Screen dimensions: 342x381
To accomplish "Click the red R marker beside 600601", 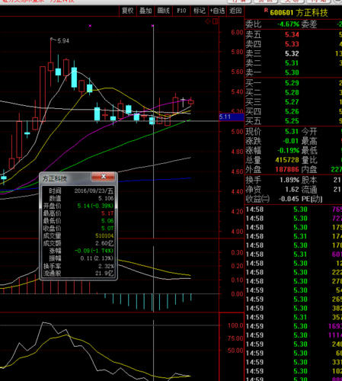I will pos(266,10).
